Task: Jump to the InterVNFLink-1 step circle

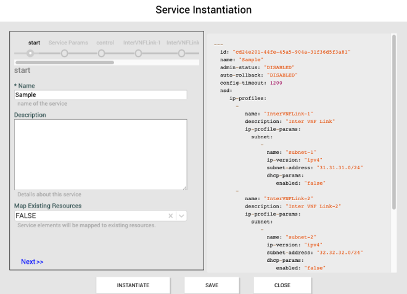Action: pos(139,53)
